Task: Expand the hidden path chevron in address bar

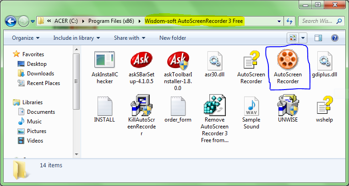Action: point(49,21)
